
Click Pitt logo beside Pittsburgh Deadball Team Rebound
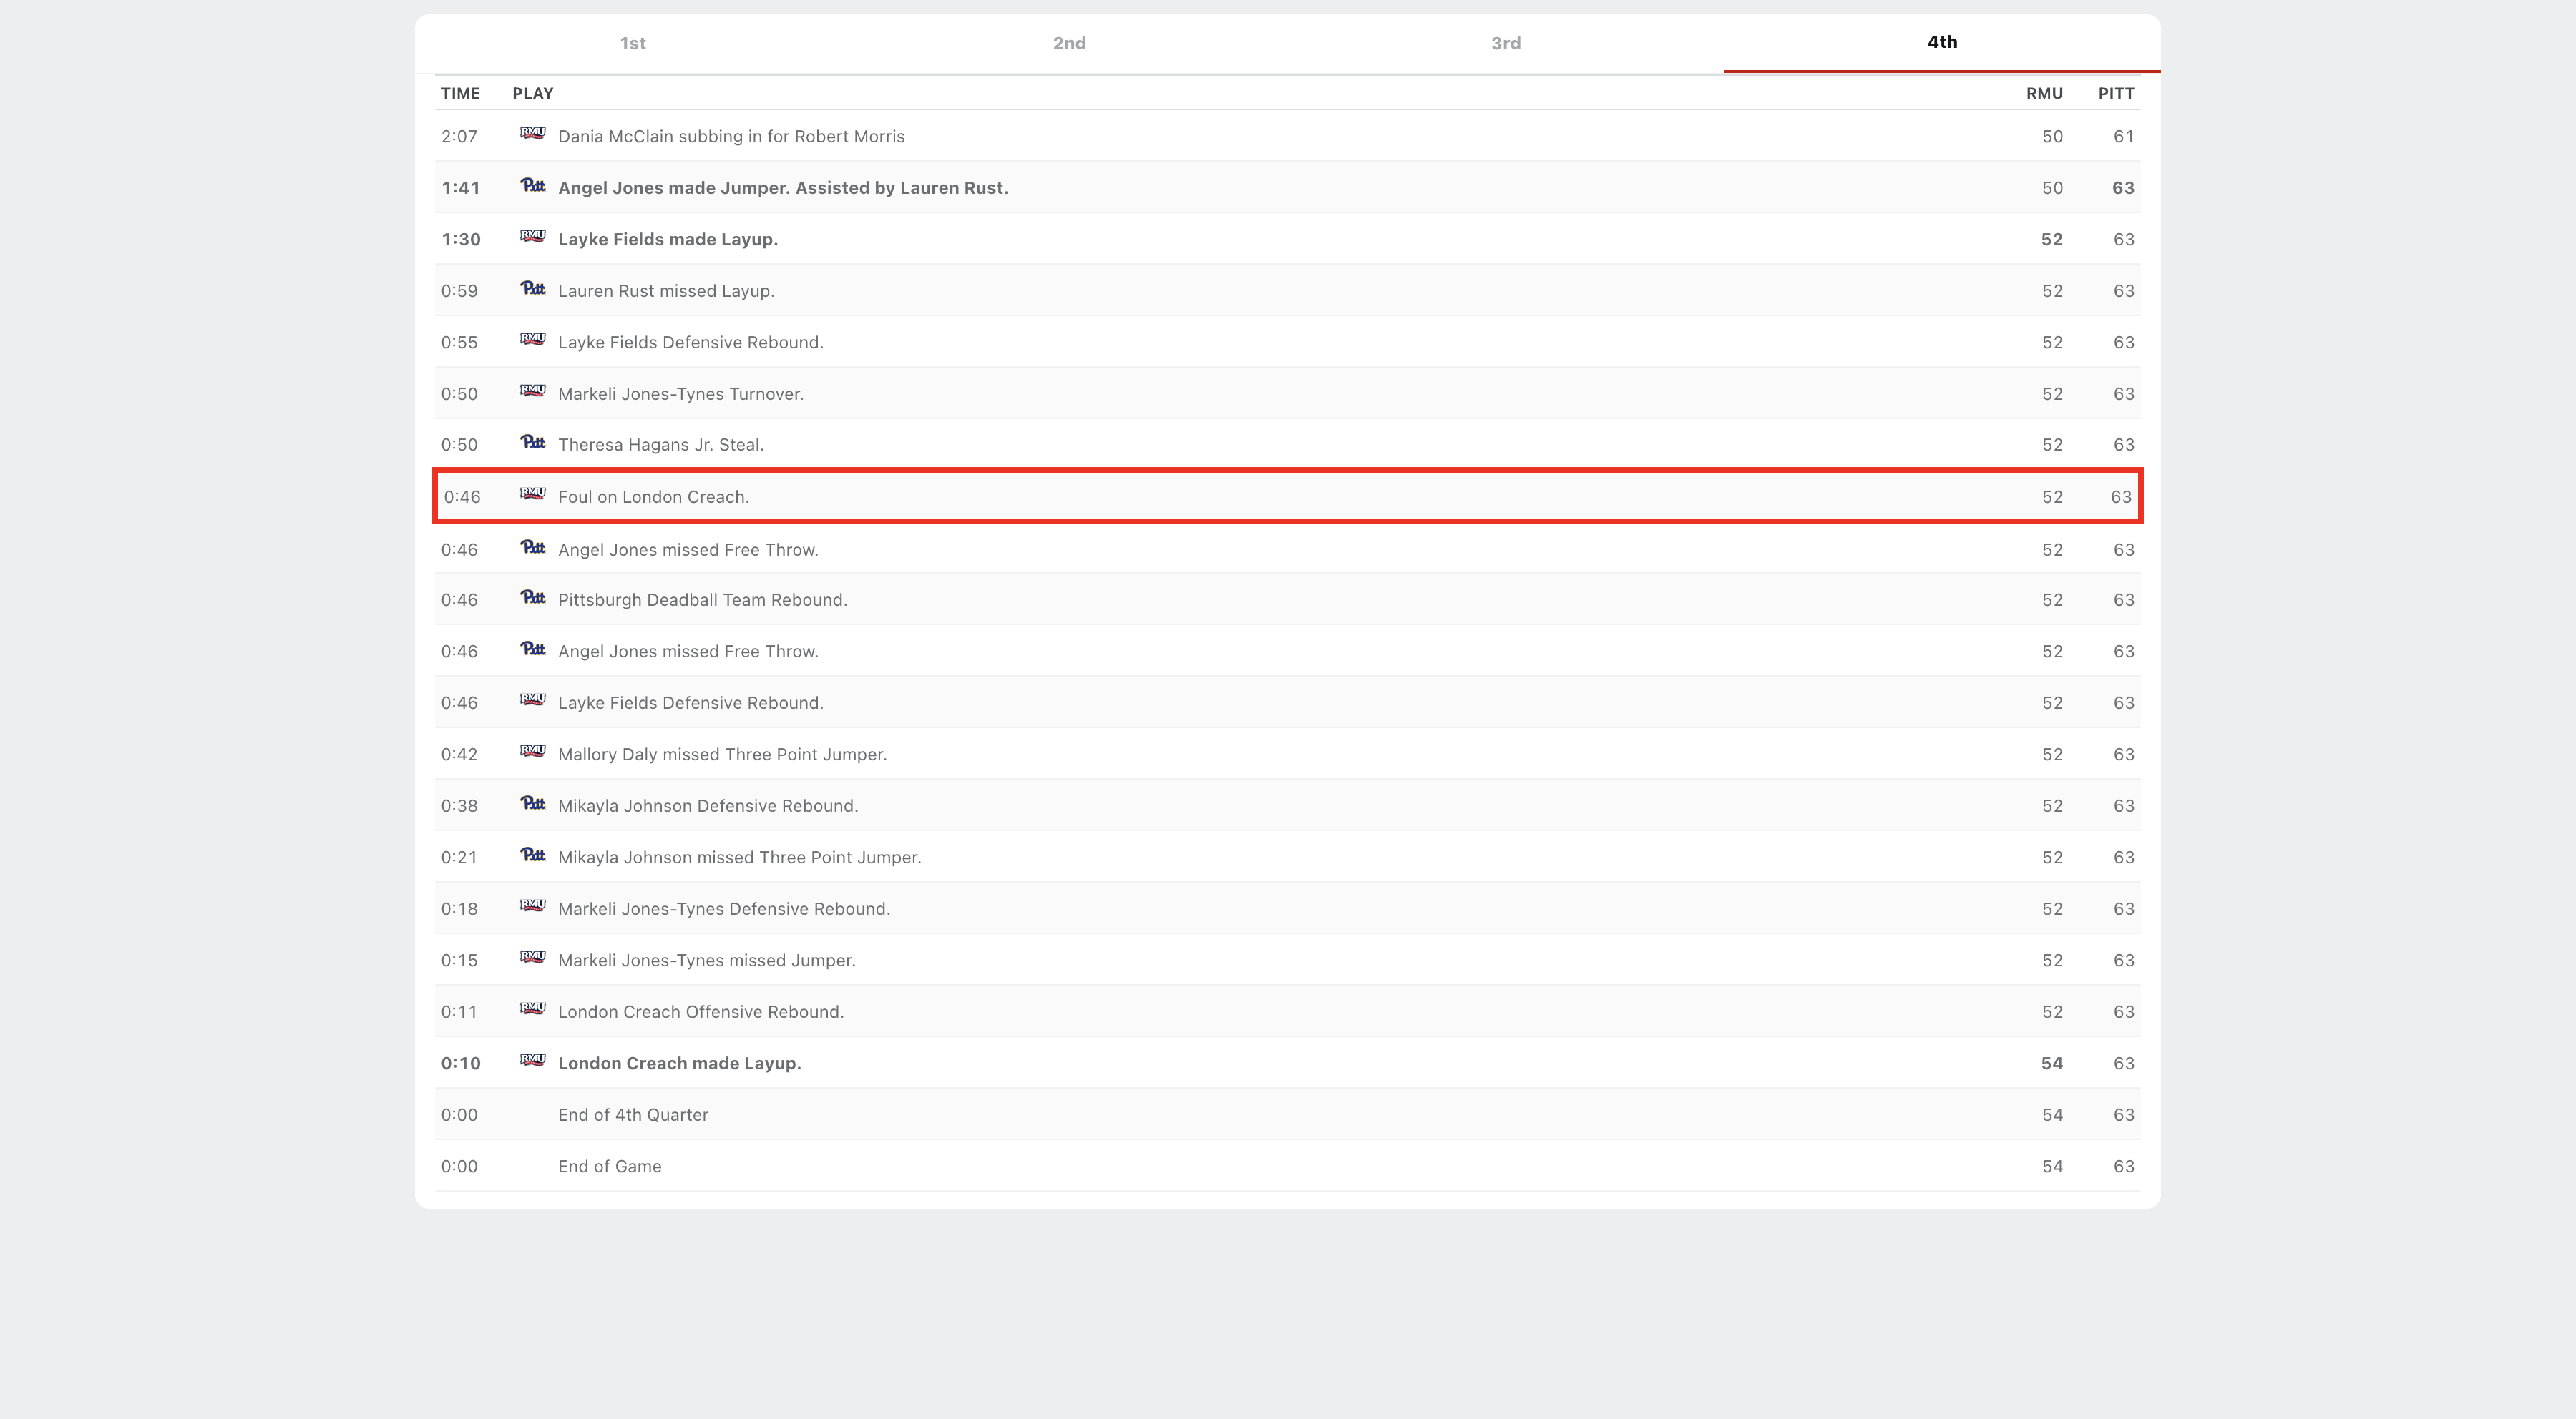(x=532, y=598)
